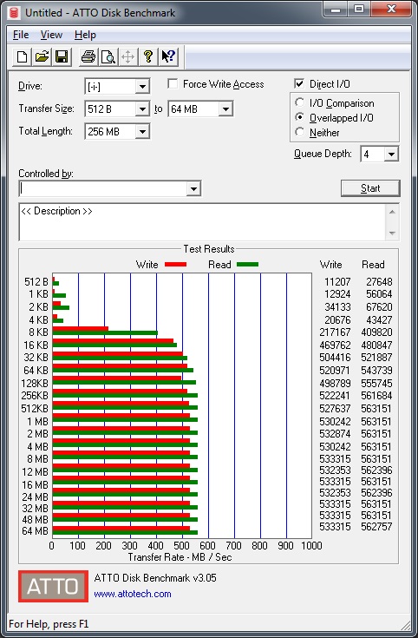Click the ATTO app icon in title bar
The width and height of the screenshot is (418, 638).
(15, 12)
